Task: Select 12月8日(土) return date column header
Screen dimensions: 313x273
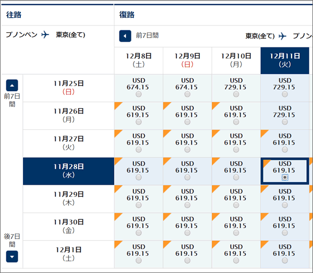Action: point(138,61)
